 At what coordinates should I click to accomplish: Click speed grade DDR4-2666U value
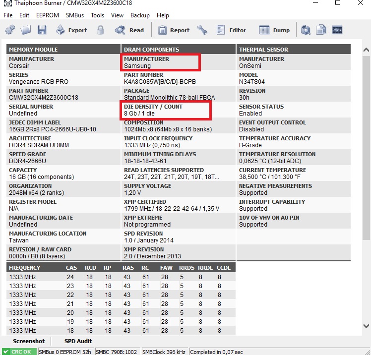(x=27, y=161)
